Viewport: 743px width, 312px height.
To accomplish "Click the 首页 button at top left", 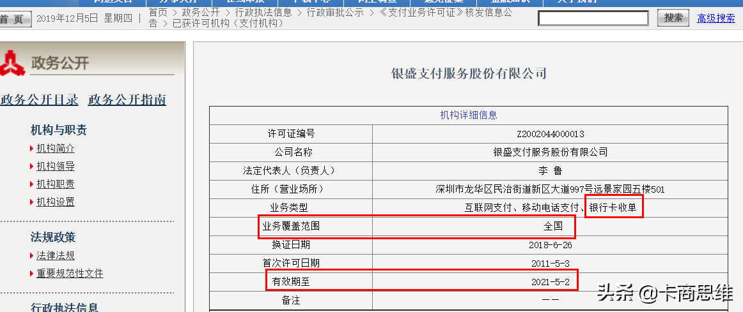I will pos(15,19).
